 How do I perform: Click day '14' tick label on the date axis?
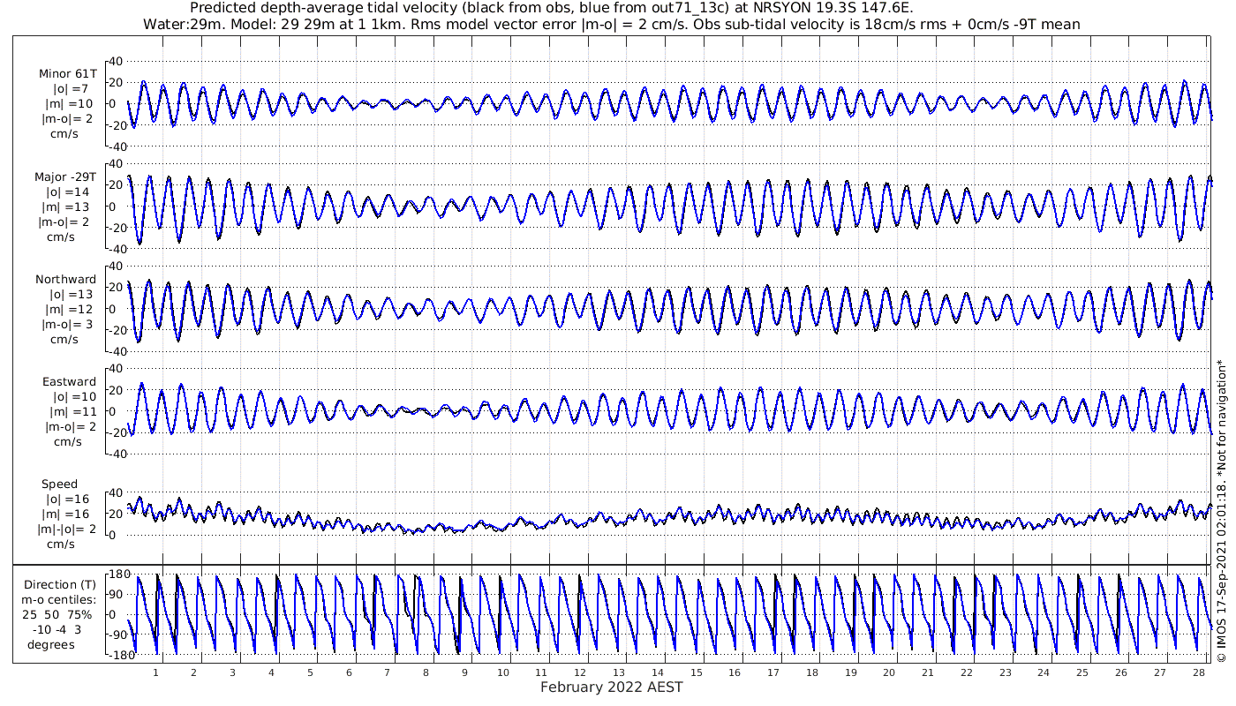(657, 672)
